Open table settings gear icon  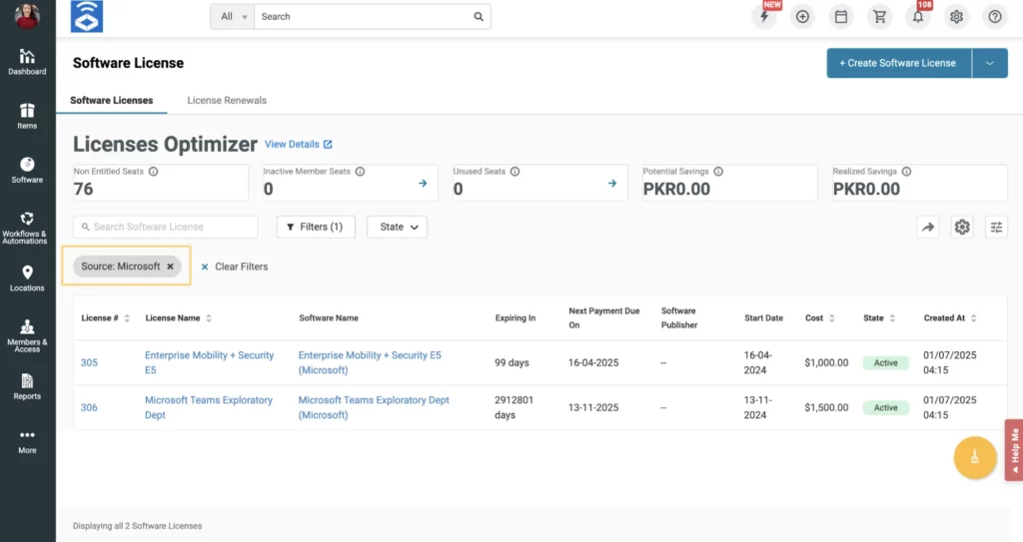pos(962,228)
